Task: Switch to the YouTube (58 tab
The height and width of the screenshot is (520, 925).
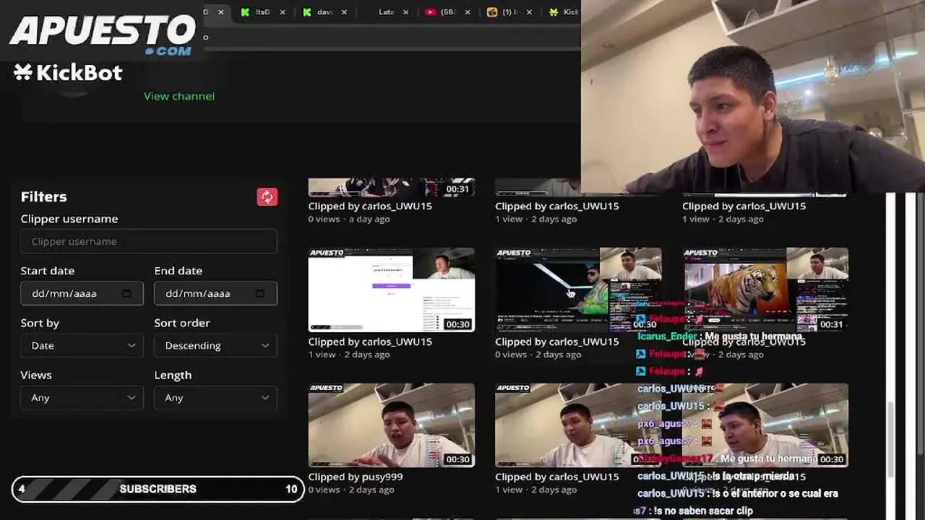Action: [447, 12]
